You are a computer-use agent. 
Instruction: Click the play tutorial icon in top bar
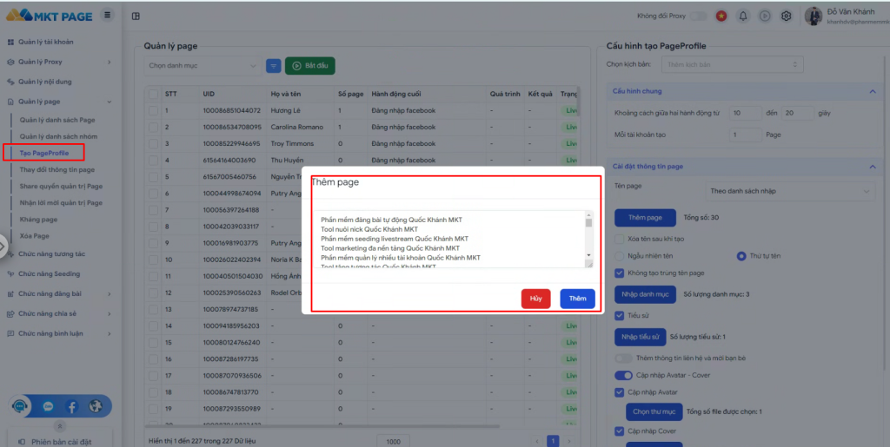[765, 16]
